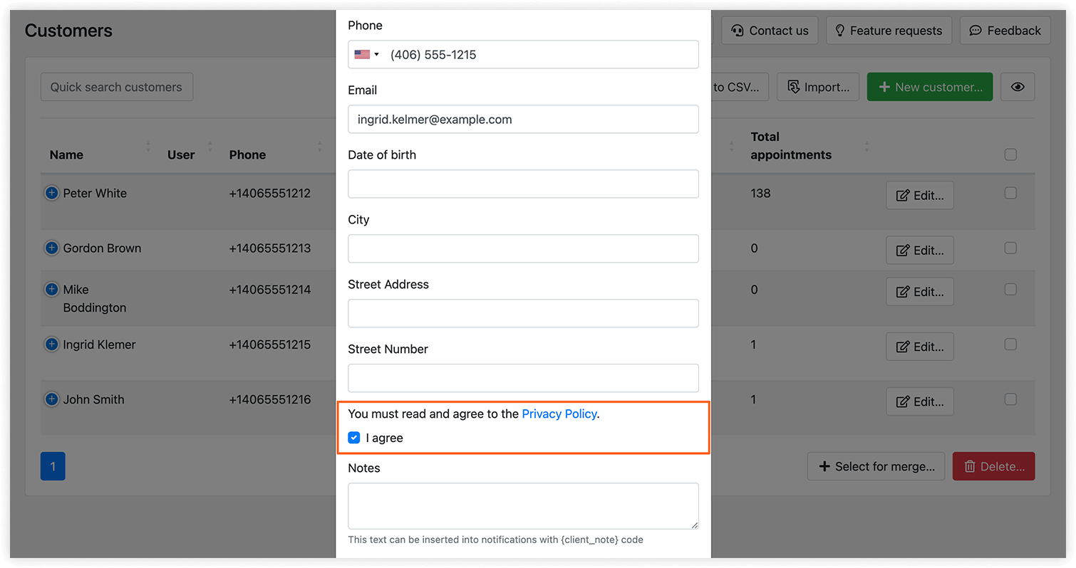The image size is (1076, 568).
Task: Toggle select-all checkbox in table header
Action: click(x=1010, y=154)
